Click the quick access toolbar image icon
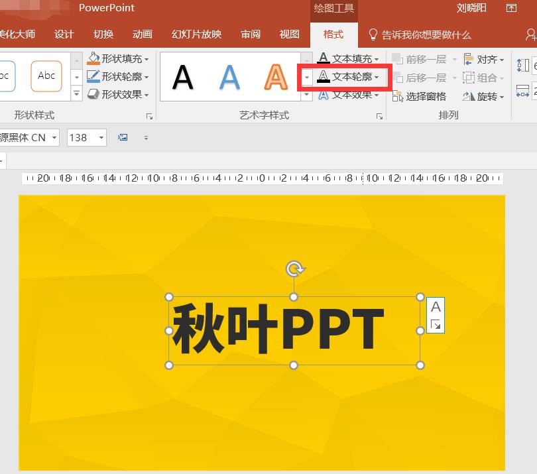This screenshot has width=537, height=474. [x=123, y=138]
